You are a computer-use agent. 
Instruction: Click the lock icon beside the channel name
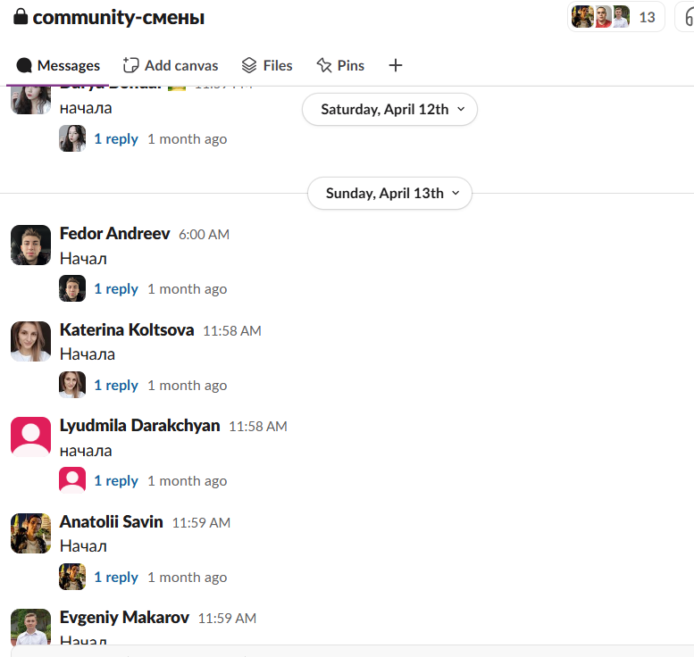pyautogui.click(x=21, y=17)
